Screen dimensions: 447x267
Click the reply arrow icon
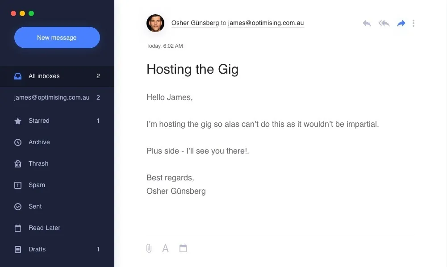(367, 23)
